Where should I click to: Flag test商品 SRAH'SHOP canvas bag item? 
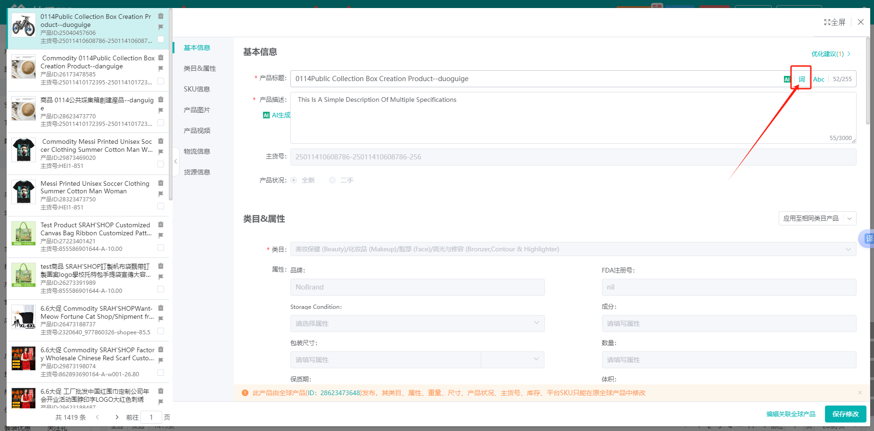(x=161, y=277)
